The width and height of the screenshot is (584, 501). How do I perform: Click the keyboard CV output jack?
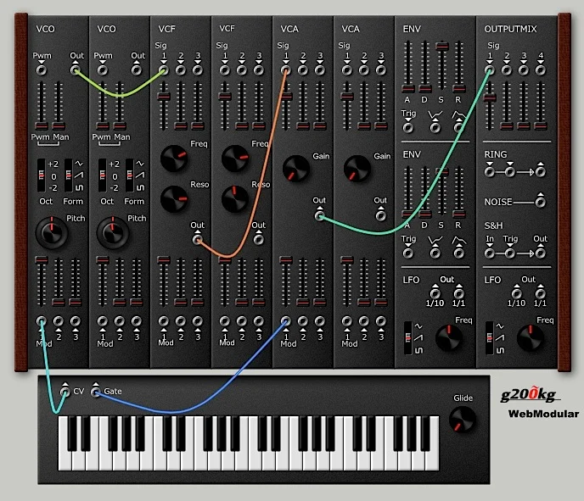tap(65, 392)
